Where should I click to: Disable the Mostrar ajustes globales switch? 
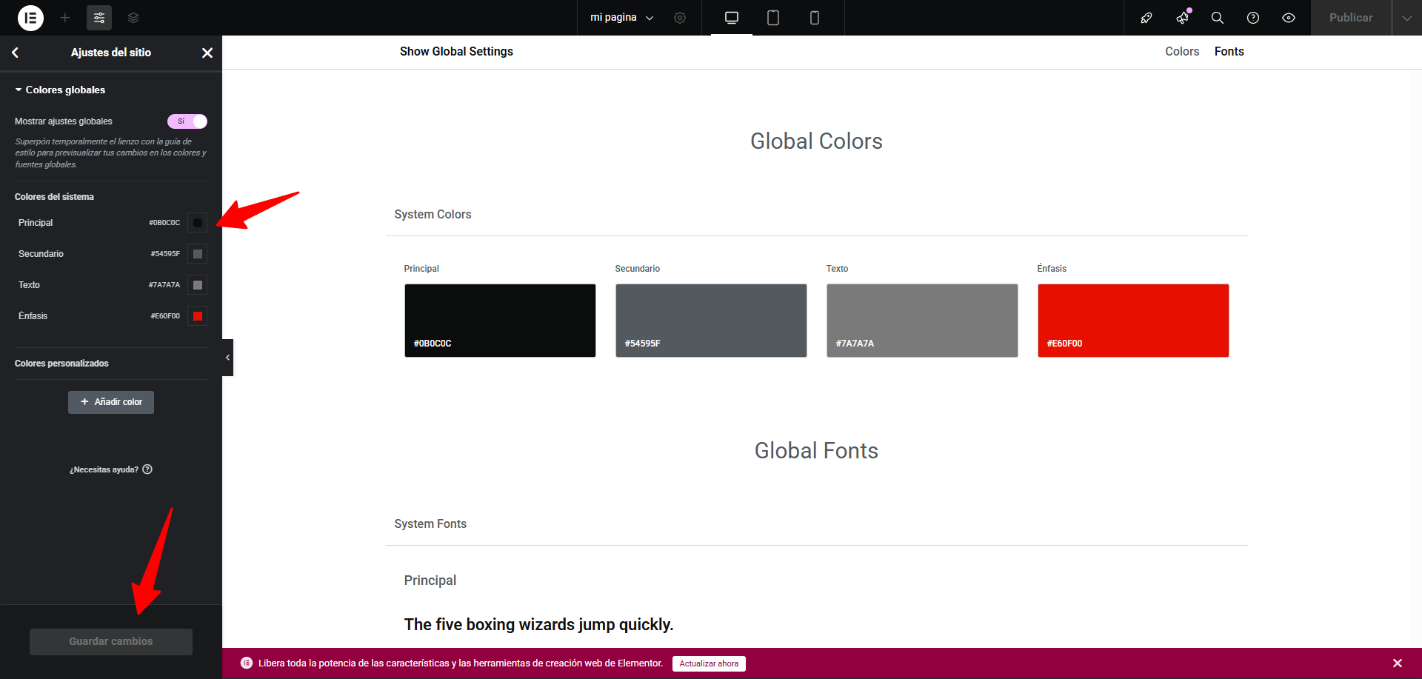click(x=187, y=121)
